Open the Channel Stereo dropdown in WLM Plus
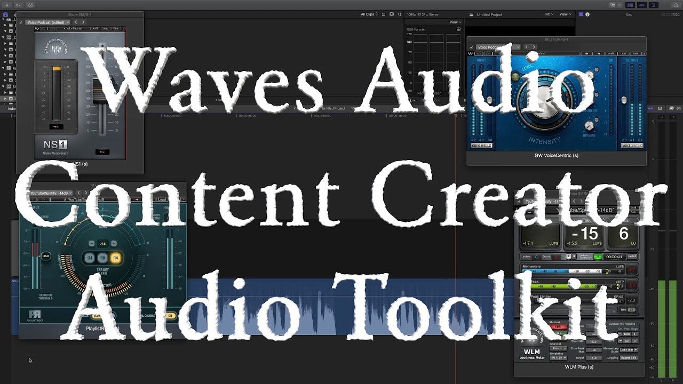The height and width of the screenshot is (384, 683). pyautogui.click(x=558, y=348)
